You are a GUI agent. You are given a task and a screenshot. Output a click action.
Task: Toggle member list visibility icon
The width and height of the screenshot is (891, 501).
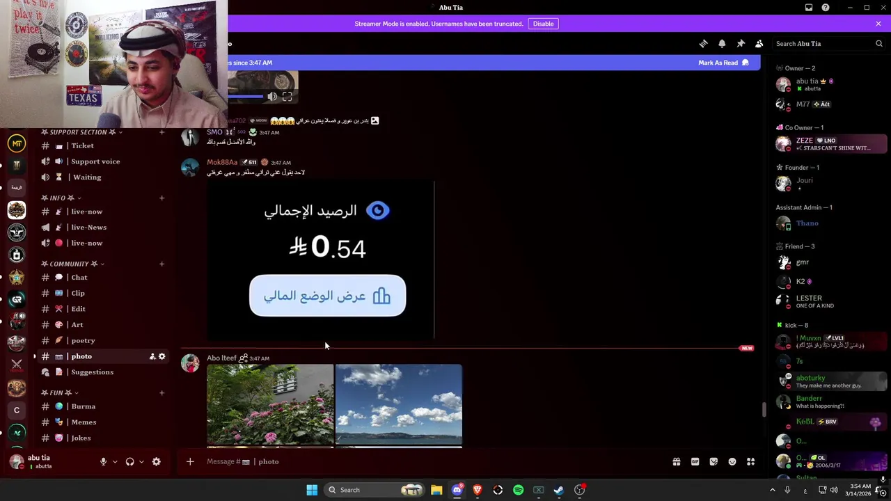pos(759,43)
